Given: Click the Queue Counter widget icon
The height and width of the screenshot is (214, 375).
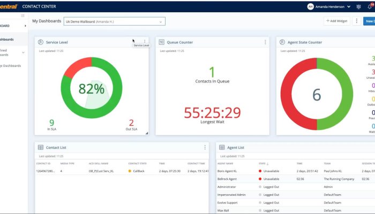Looking at the screenshot, I should pos(161,42).
